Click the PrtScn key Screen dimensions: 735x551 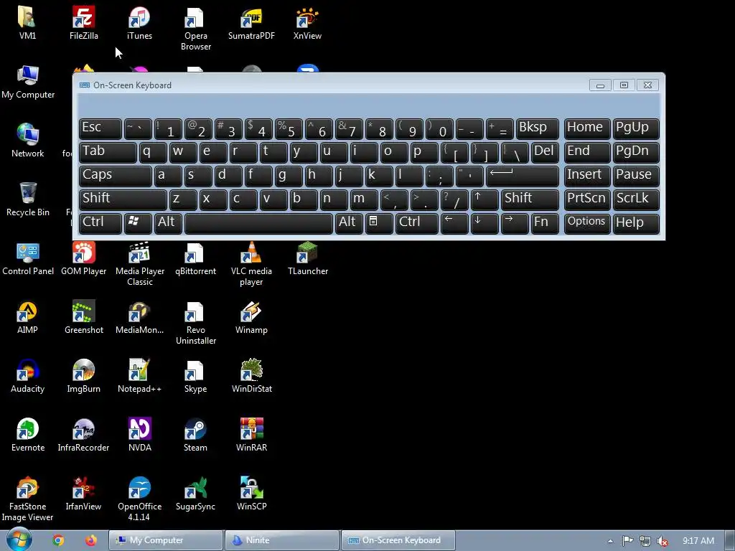[x=586, y=199]
